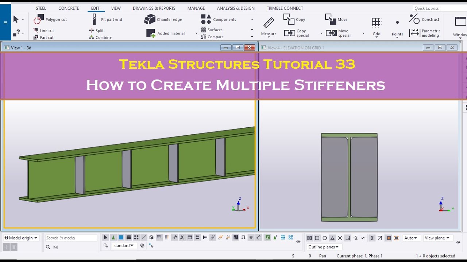Open the MANAGE ribbon tab

[196, 8]
